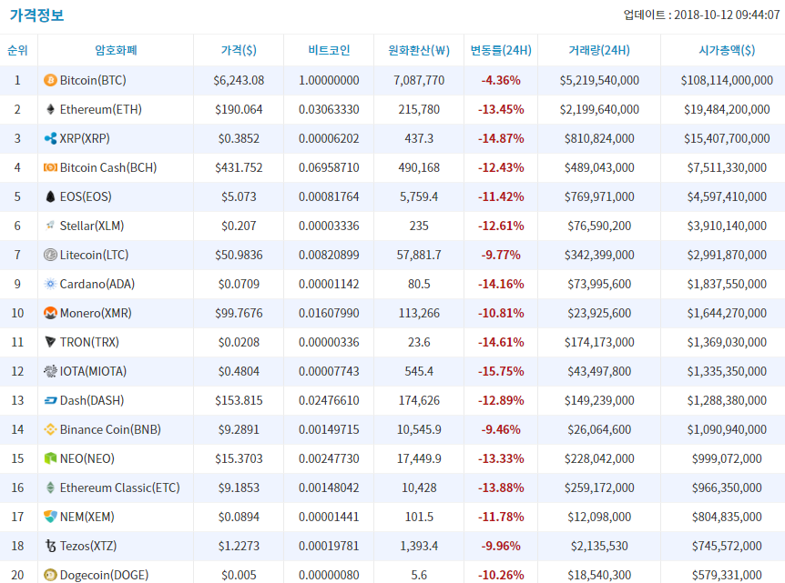
Task: Select volume $2,135,530
Action: (599, 546)
